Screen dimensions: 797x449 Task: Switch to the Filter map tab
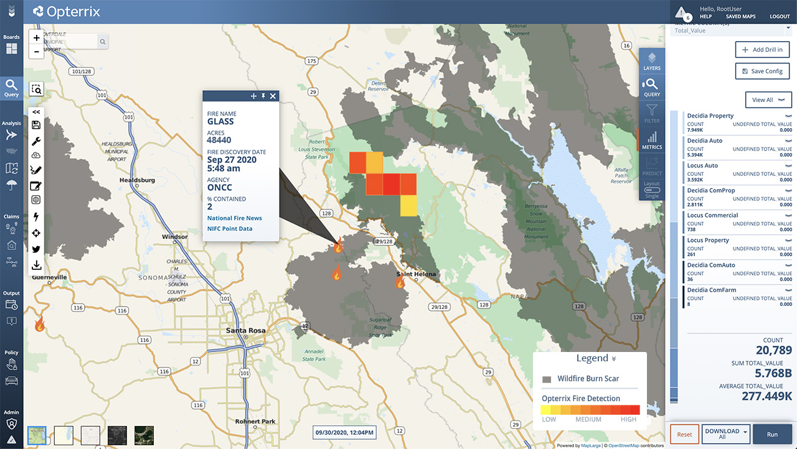(652, 114)
